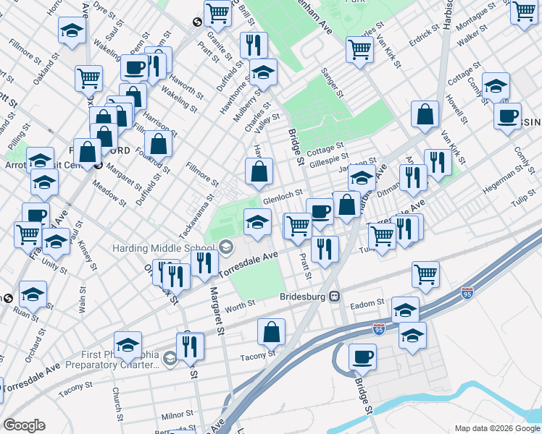Open the school marker near Jackson St
The width and height of the screenshot is (542, 434).
(362, 180)
